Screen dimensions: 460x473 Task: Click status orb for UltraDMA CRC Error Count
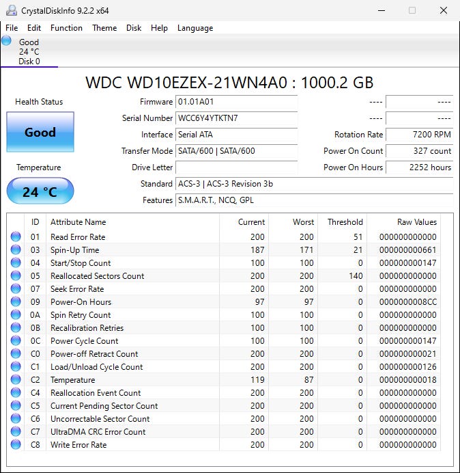pos(16,431)
